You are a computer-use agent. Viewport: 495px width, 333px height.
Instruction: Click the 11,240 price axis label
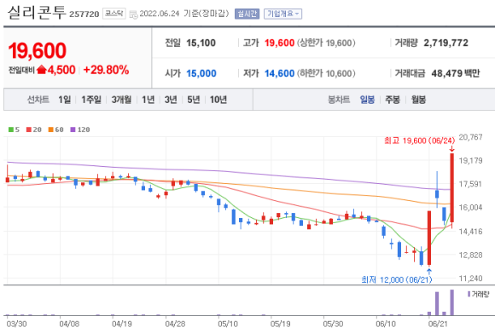[470, 278]
